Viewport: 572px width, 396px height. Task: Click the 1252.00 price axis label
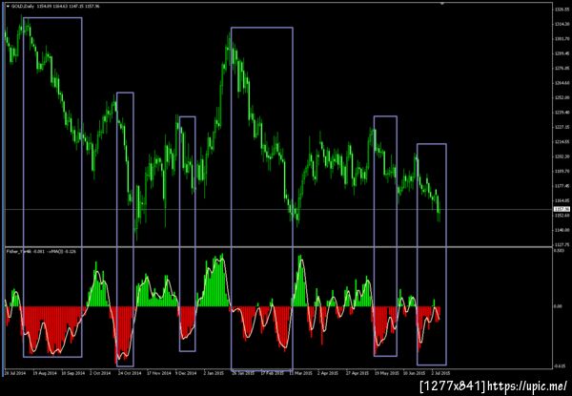point(562,97)
